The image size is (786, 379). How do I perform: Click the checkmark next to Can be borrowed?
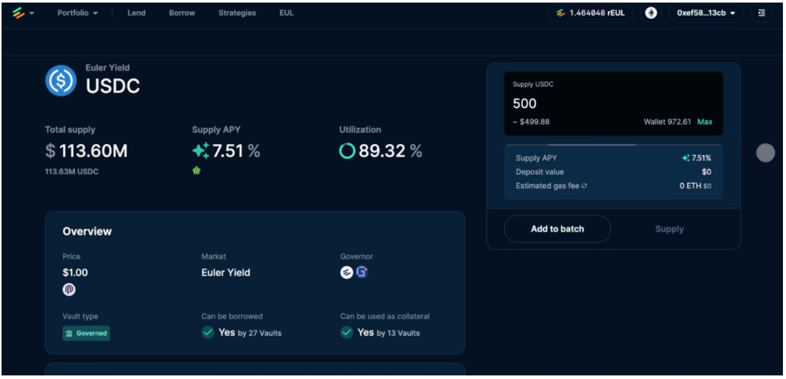(208, 333)
